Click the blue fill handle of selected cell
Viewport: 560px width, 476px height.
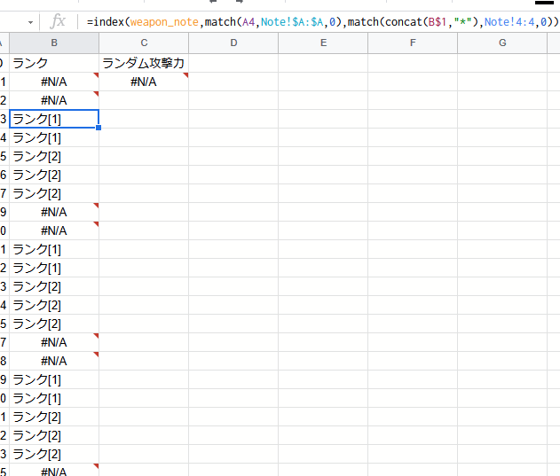(99, 128)
